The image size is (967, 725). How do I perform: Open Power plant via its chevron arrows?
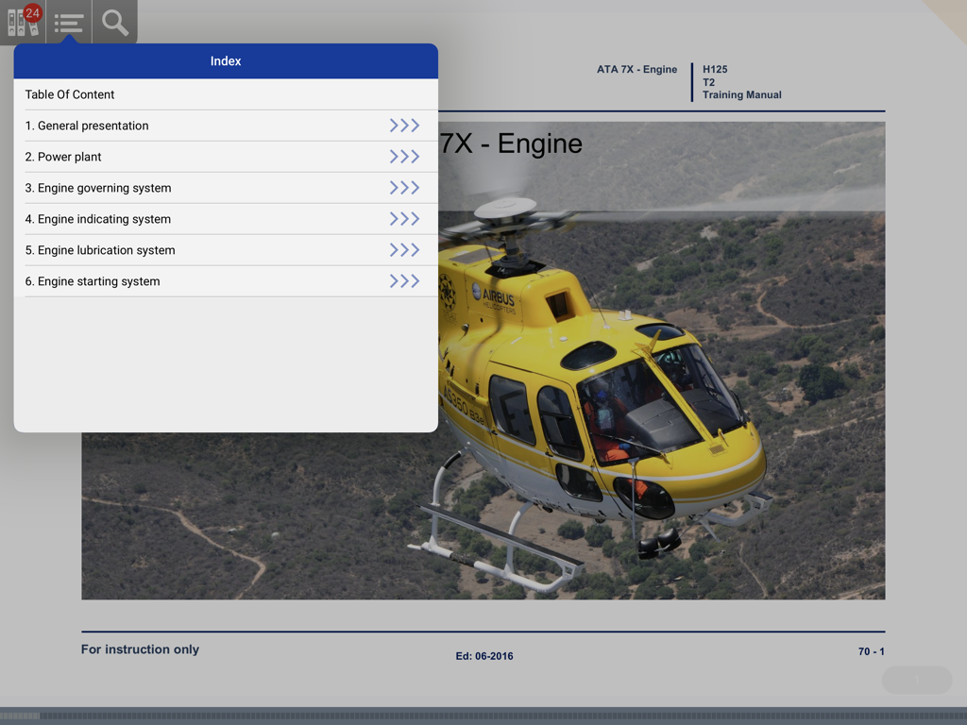tap(405, 156)
